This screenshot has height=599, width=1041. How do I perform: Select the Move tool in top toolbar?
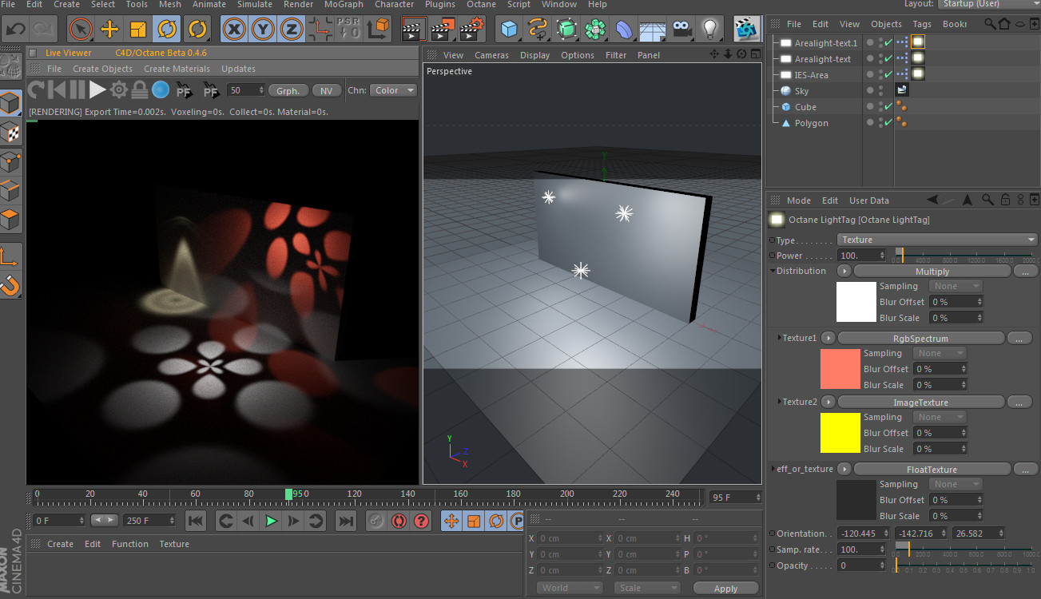point(109,30)
